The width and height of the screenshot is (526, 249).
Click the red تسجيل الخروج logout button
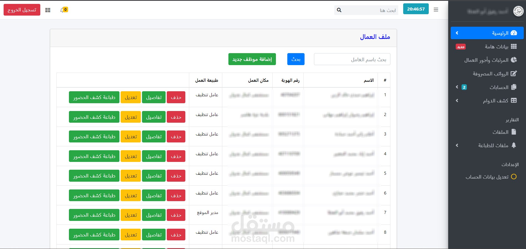coord(22,10)
